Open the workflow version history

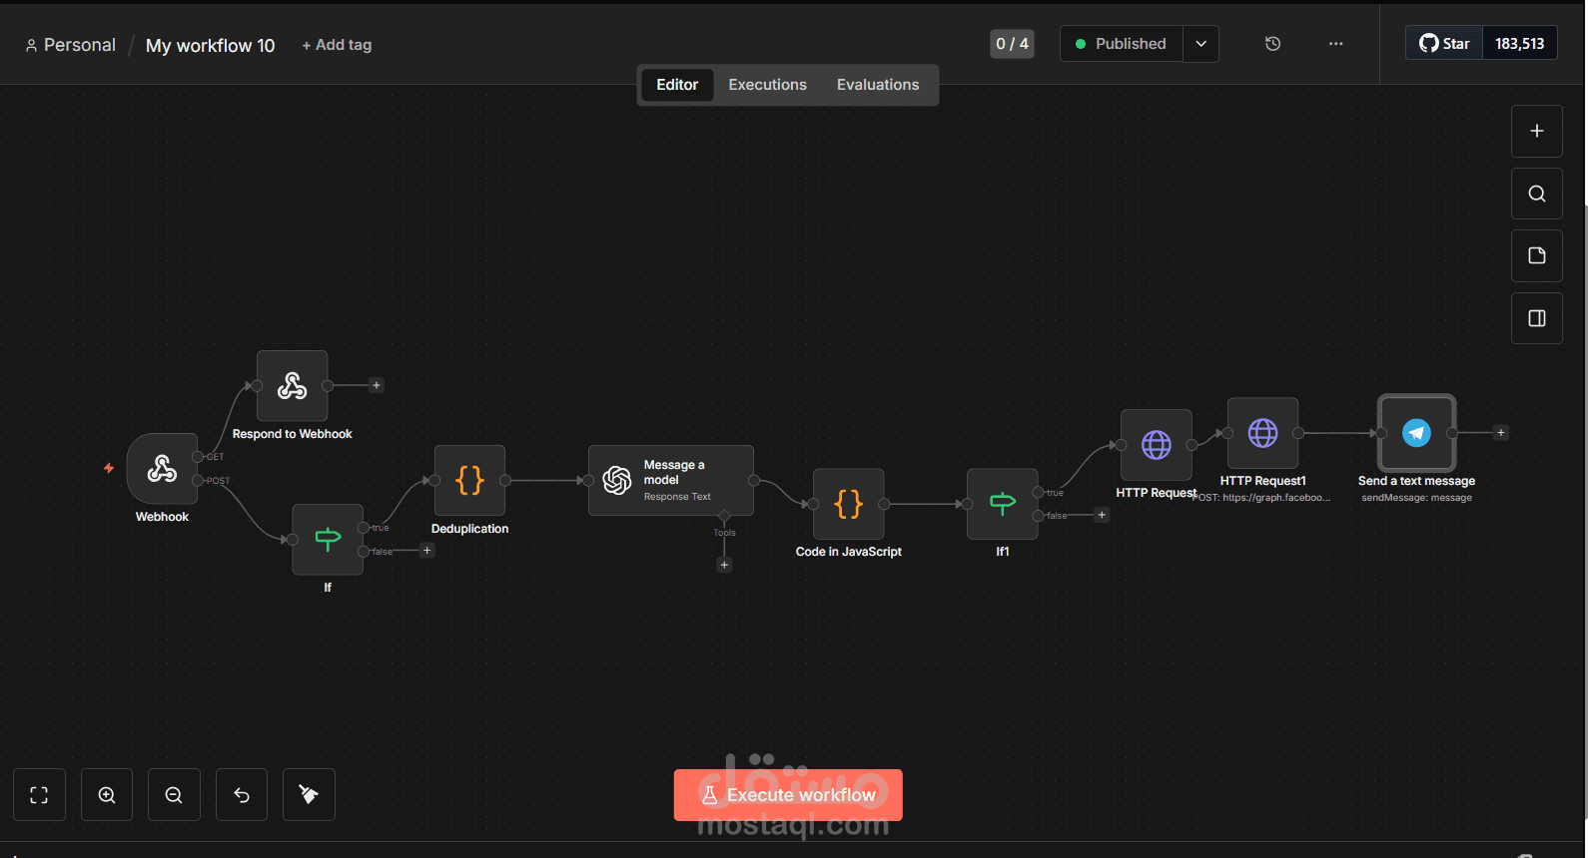[x=1272, y=44]
